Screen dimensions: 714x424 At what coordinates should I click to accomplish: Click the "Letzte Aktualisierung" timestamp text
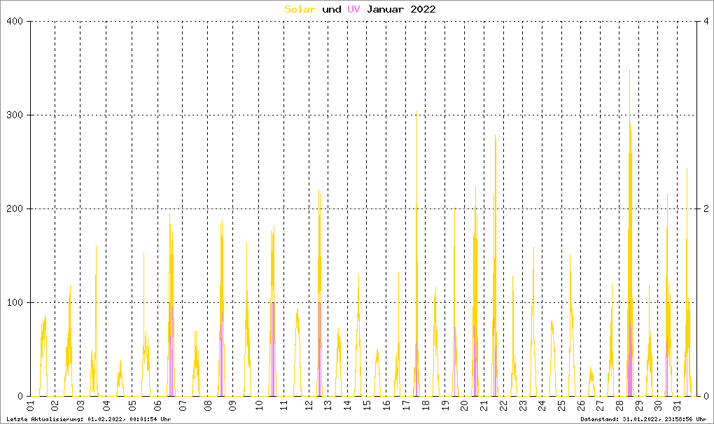tap(87, 419)
